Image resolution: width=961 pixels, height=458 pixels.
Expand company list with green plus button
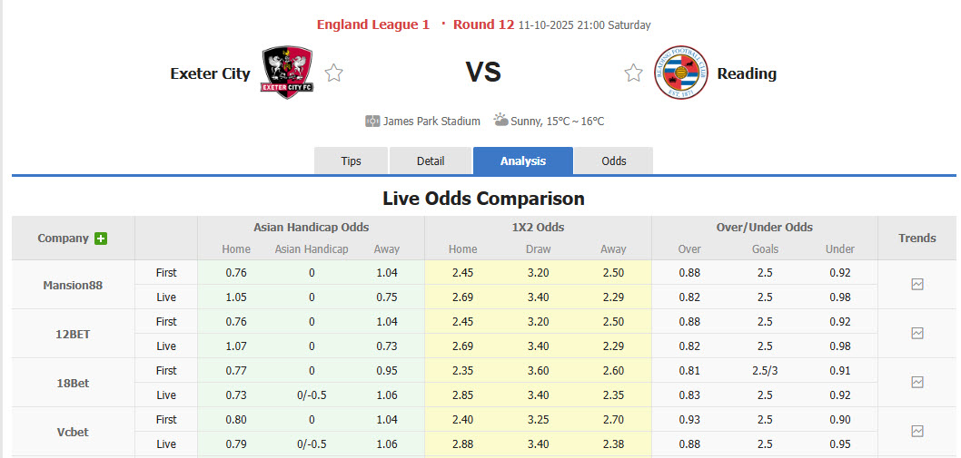[x=101, y=239]
